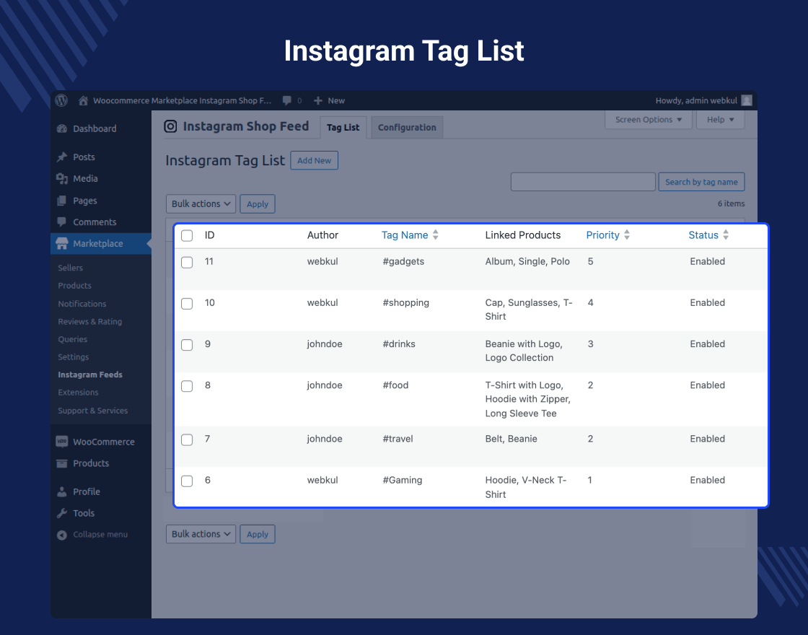Viewport: 808px width, 635px height.
Task: Sort by Status column header
Action: [703, 235]
